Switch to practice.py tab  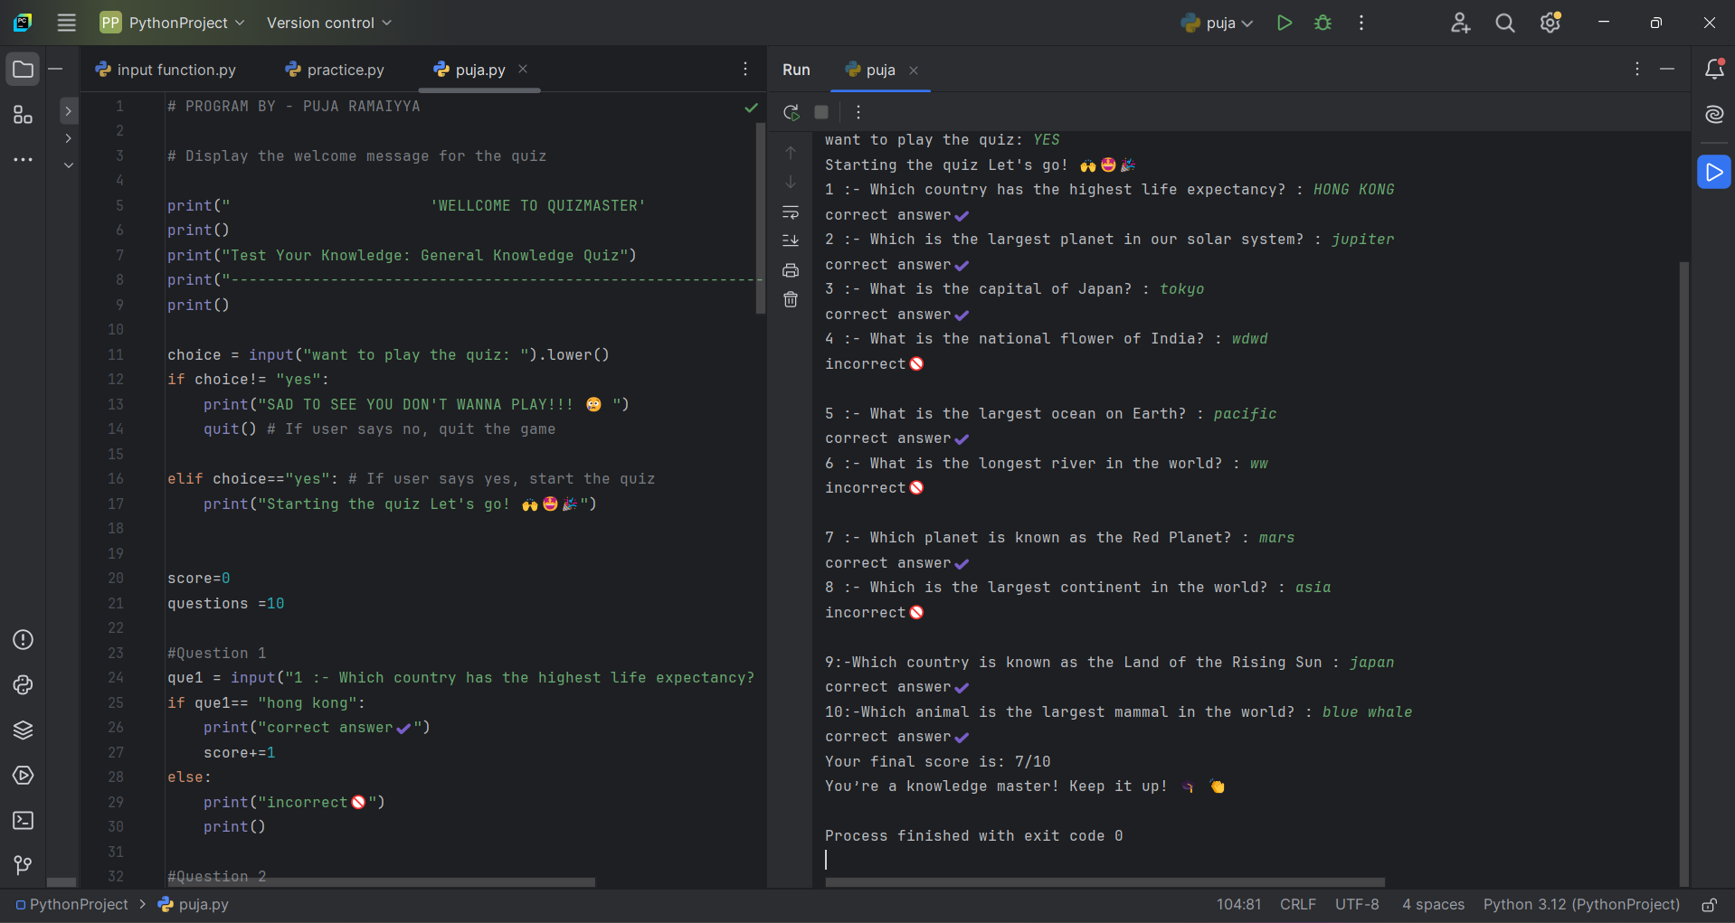pos(335,70)
